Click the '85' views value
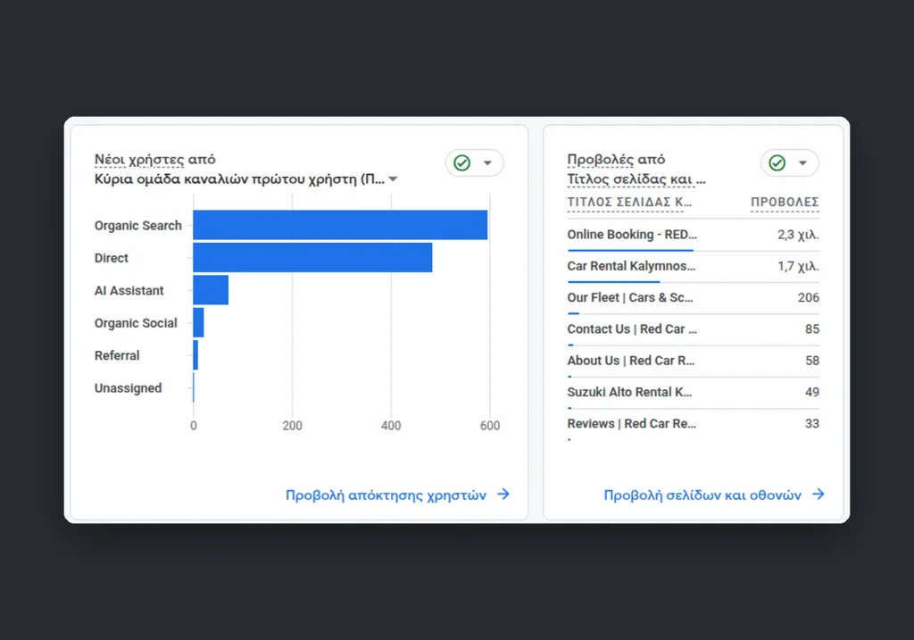Screen dimensions: 914x640 click(x=812, y=328)
